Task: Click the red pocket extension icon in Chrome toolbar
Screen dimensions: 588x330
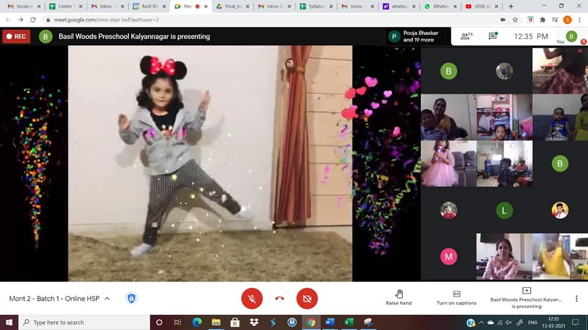Action: (530, 20)
